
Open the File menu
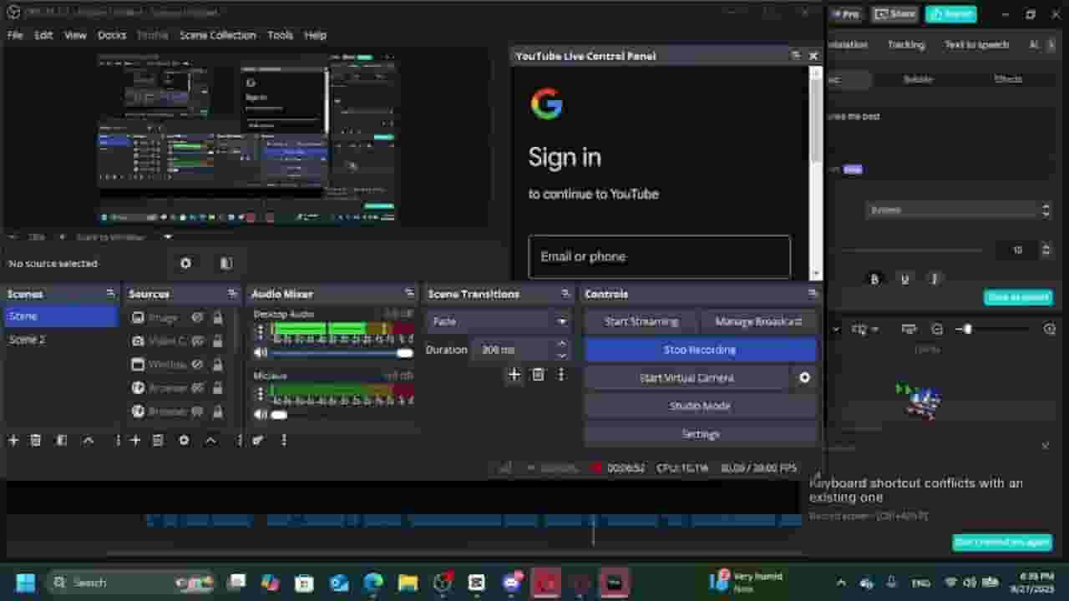click(x=15, y=35)
